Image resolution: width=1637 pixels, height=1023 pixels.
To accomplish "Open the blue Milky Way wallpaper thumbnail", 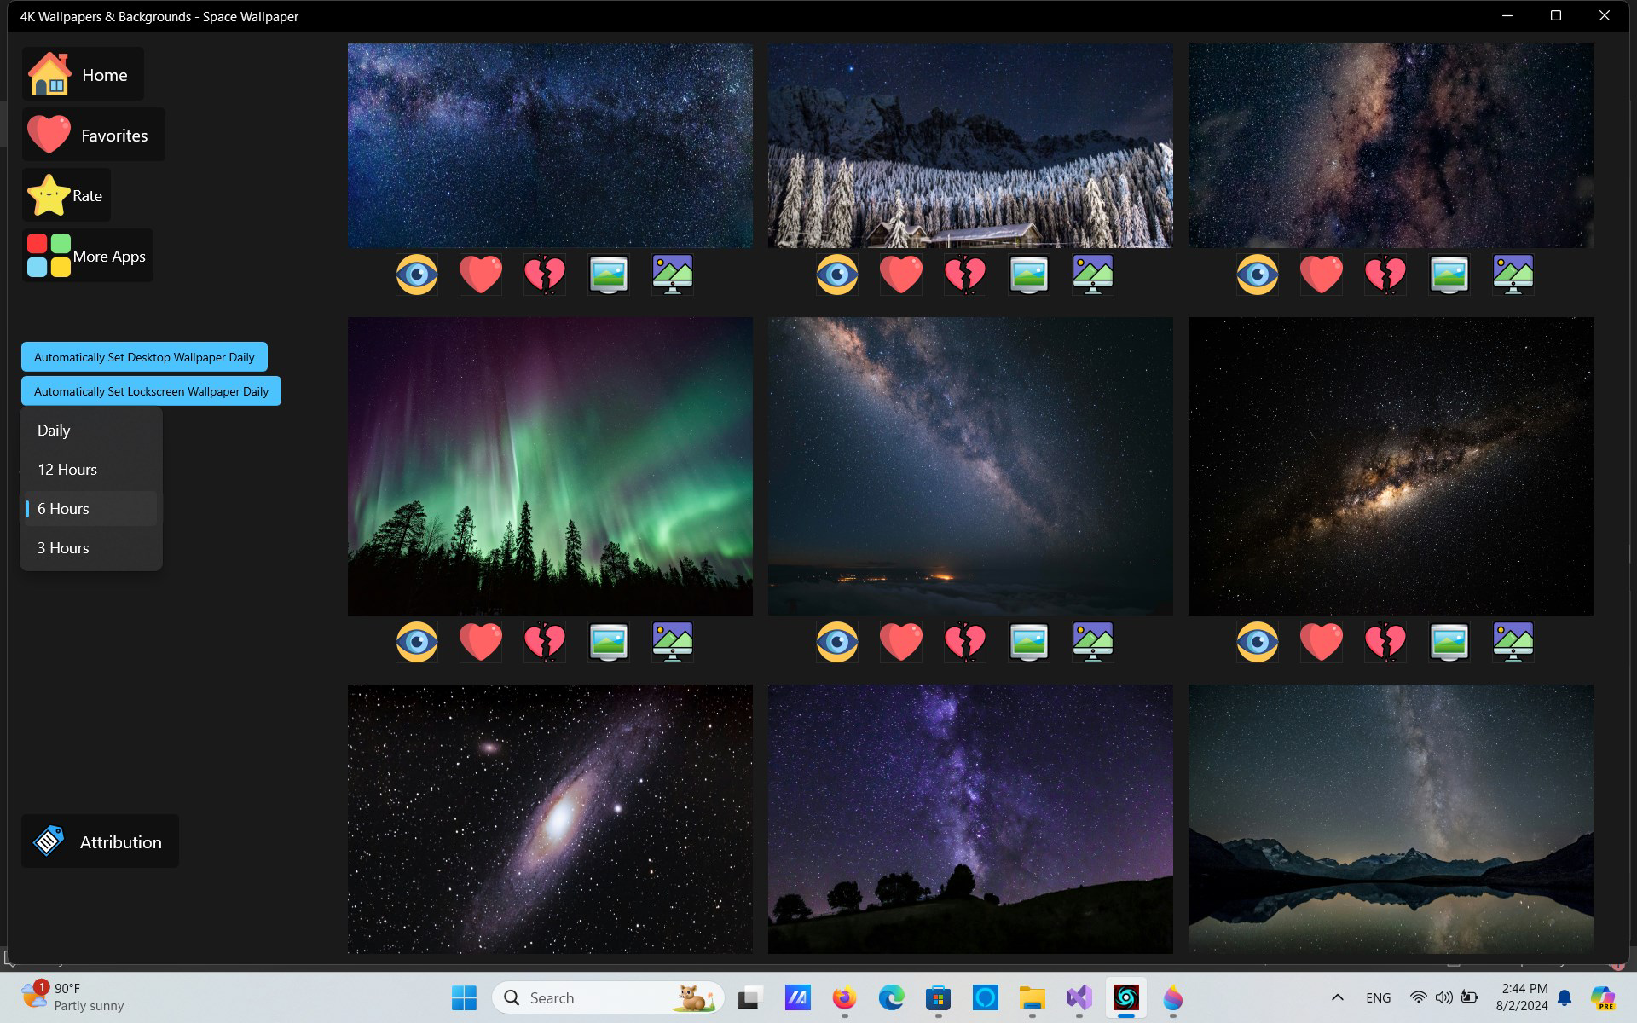I will [550, 146].
